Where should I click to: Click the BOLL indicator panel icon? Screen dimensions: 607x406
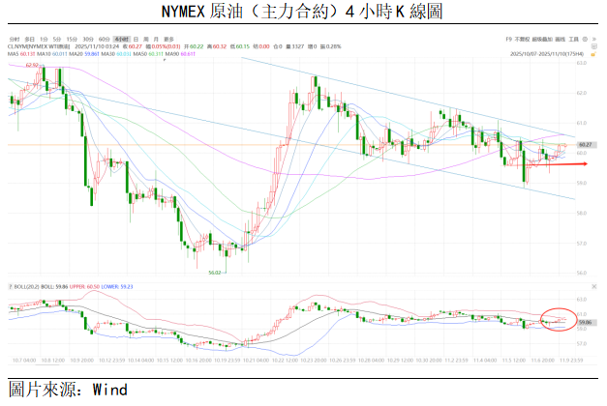point(592,287)
